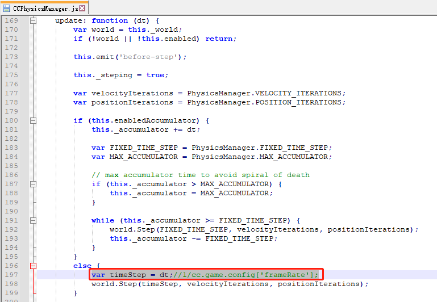Click the 'return;' keyword on line 171
Image resolution: width=437 pixels, height=302 pixels.
(x=220, y=39)
